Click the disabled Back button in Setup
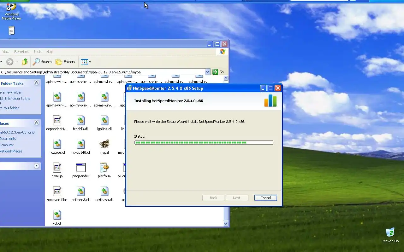The image size is (404, 252). pyautogui.click(x=214, y=198)
